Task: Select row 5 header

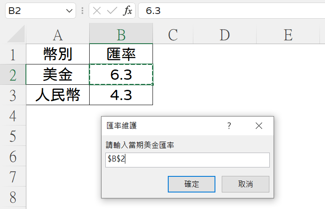Action: [13, 136]
